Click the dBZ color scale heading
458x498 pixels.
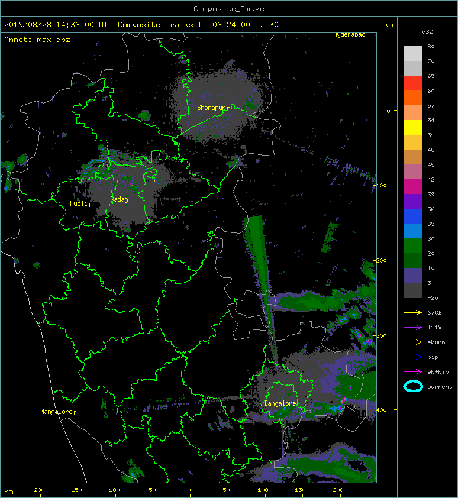coord(427,32)
